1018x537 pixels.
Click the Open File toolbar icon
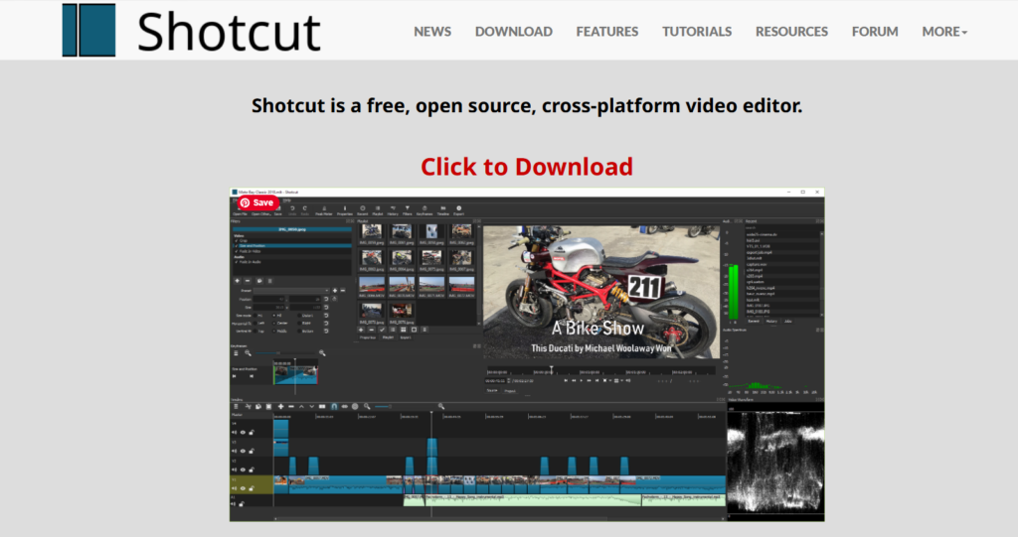[x=240, y=210]
